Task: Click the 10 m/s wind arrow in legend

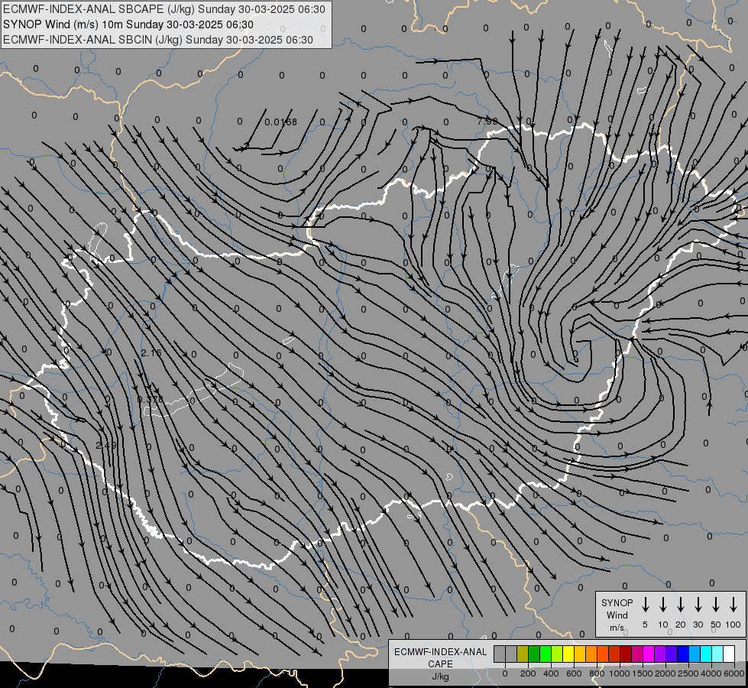Action: point(662,605)
